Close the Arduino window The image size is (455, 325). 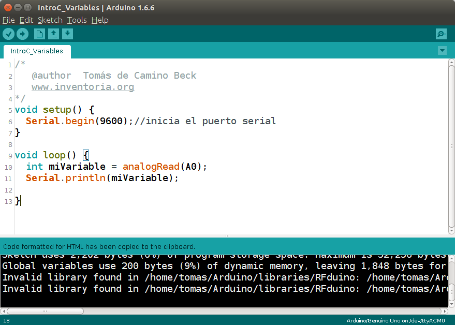click(x=8, y=8)
